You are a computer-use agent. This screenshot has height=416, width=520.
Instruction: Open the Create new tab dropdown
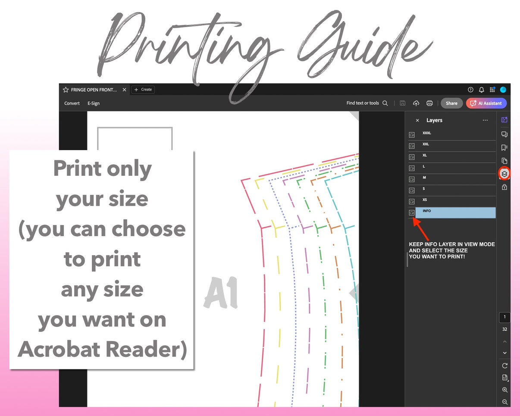coord(143,90)
